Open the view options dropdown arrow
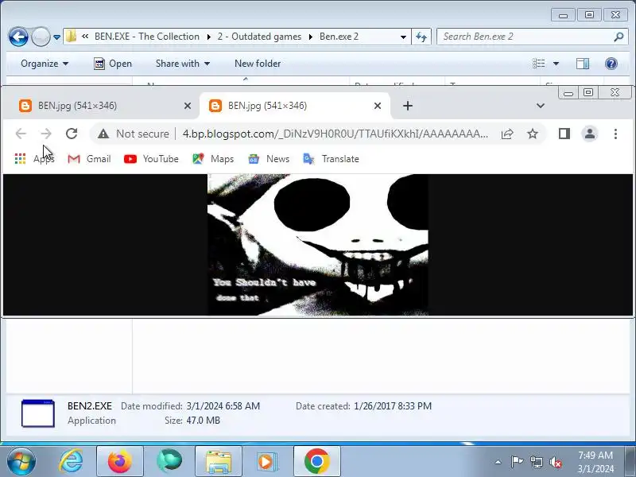Viewport: 636px width, 477px height. pos(556,64)
